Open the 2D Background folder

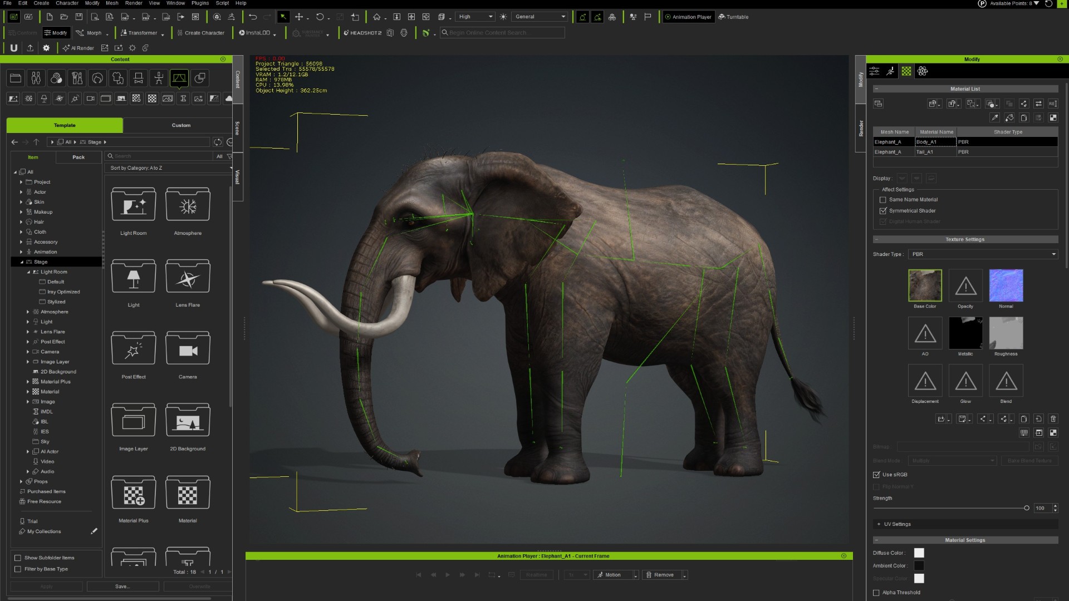click(188, 420)
